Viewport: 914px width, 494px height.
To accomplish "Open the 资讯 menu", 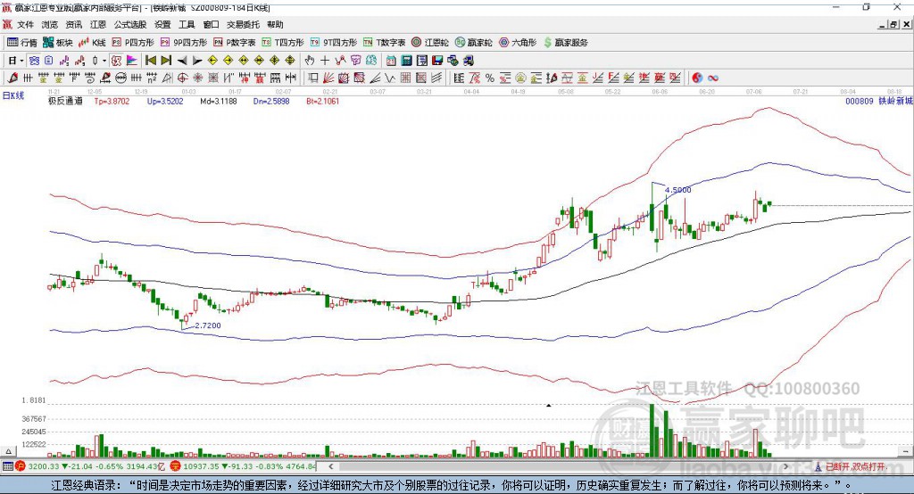I will click(x=73, y=24).
